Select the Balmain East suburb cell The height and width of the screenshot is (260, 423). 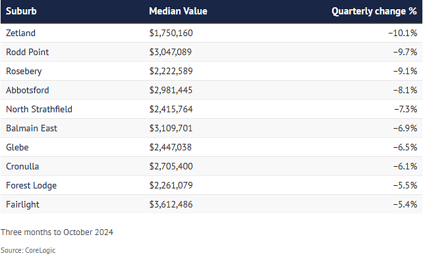(x=32, y=129)
